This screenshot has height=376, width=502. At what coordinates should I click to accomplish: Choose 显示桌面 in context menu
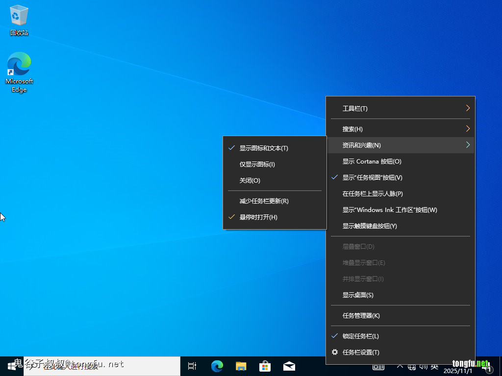[358, 295]
